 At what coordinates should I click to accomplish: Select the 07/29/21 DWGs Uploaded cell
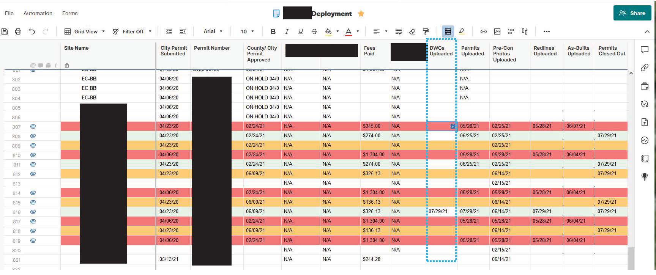(442, 212)
